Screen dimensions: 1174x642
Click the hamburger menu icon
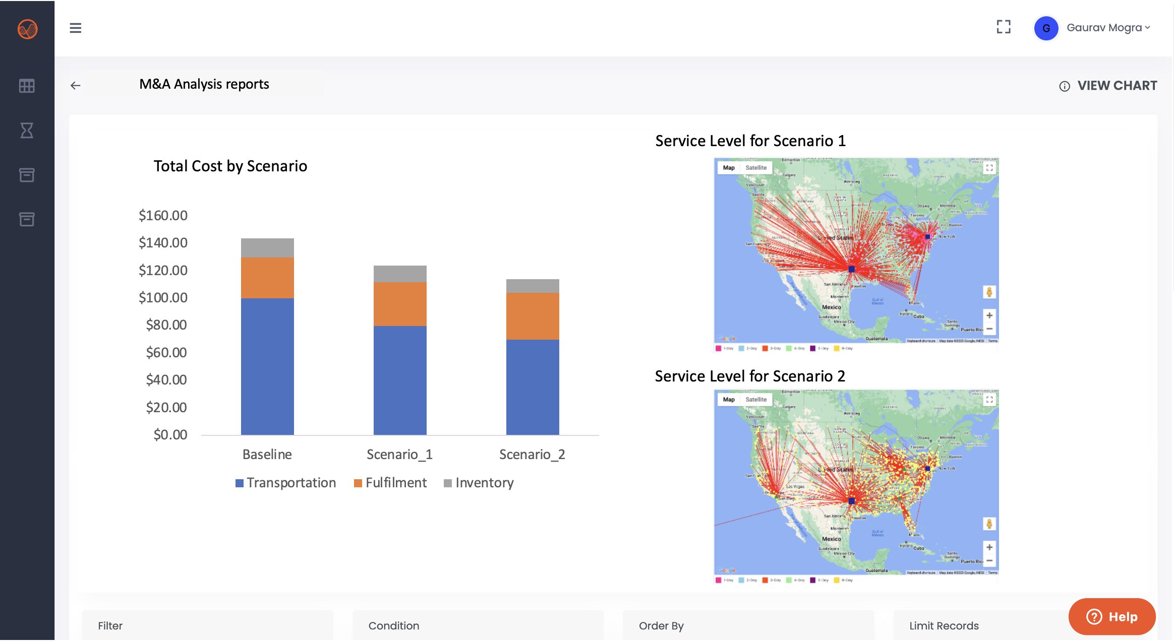[x=76, y=28]
